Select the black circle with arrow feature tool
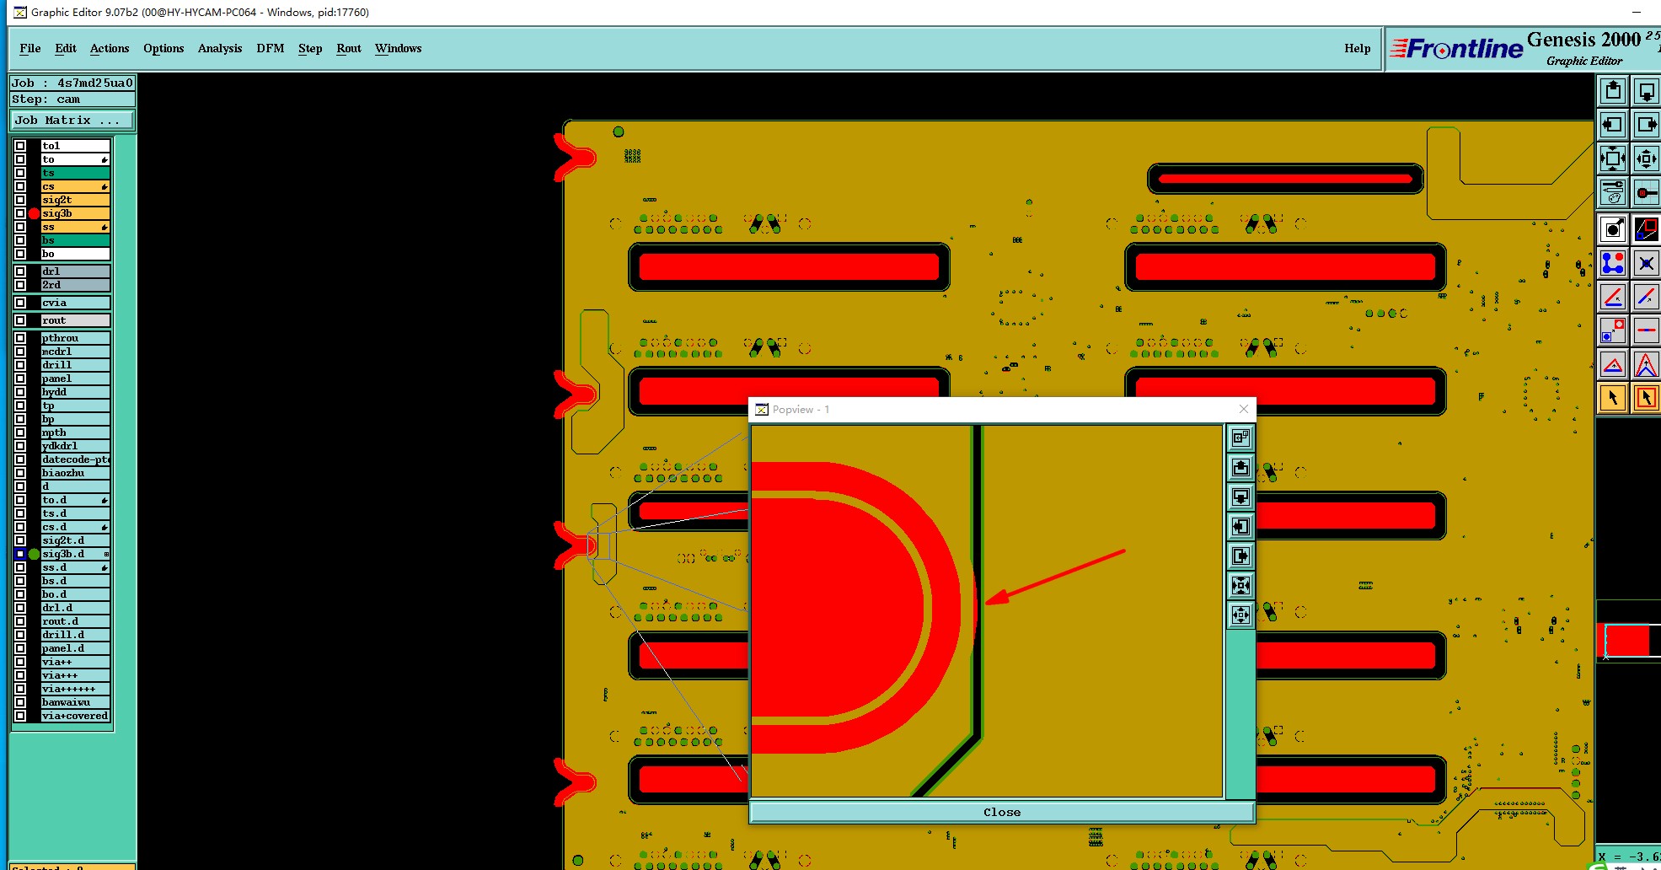The width and height of the screenshot is (1661, 870). tap(1613, 228)
